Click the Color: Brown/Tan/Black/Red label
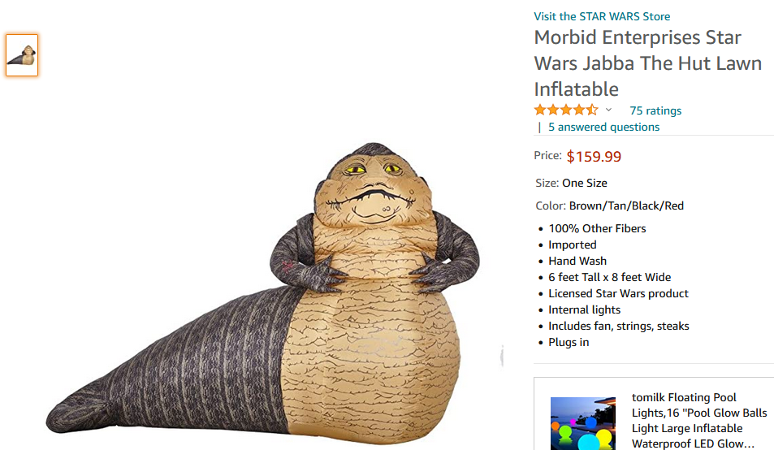This screenshot has height=450, width=774. (610, 206)
